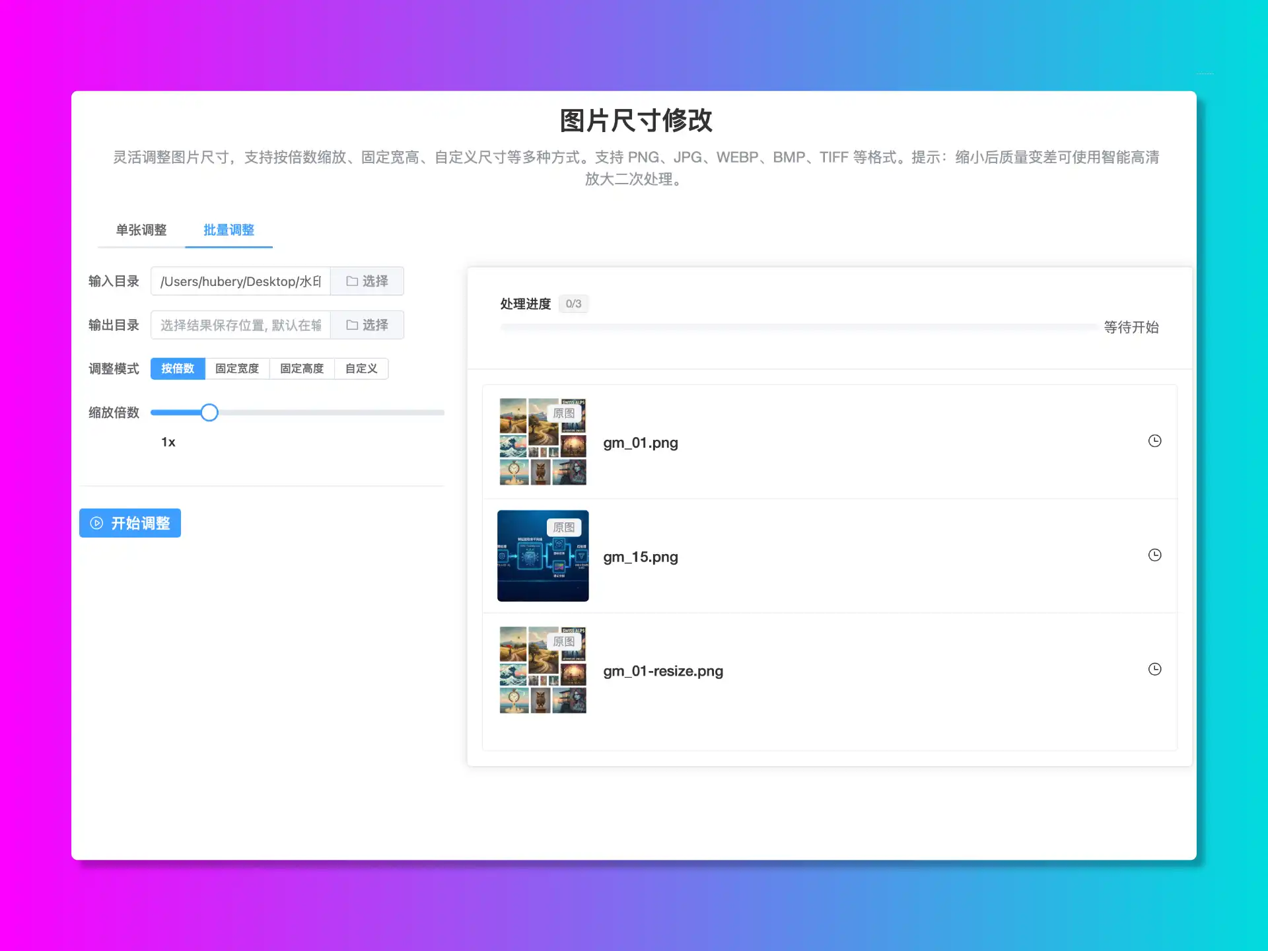1268x951 pixels.
Task: Click the 0/3 progress counter badge
Action: point(573,303)
